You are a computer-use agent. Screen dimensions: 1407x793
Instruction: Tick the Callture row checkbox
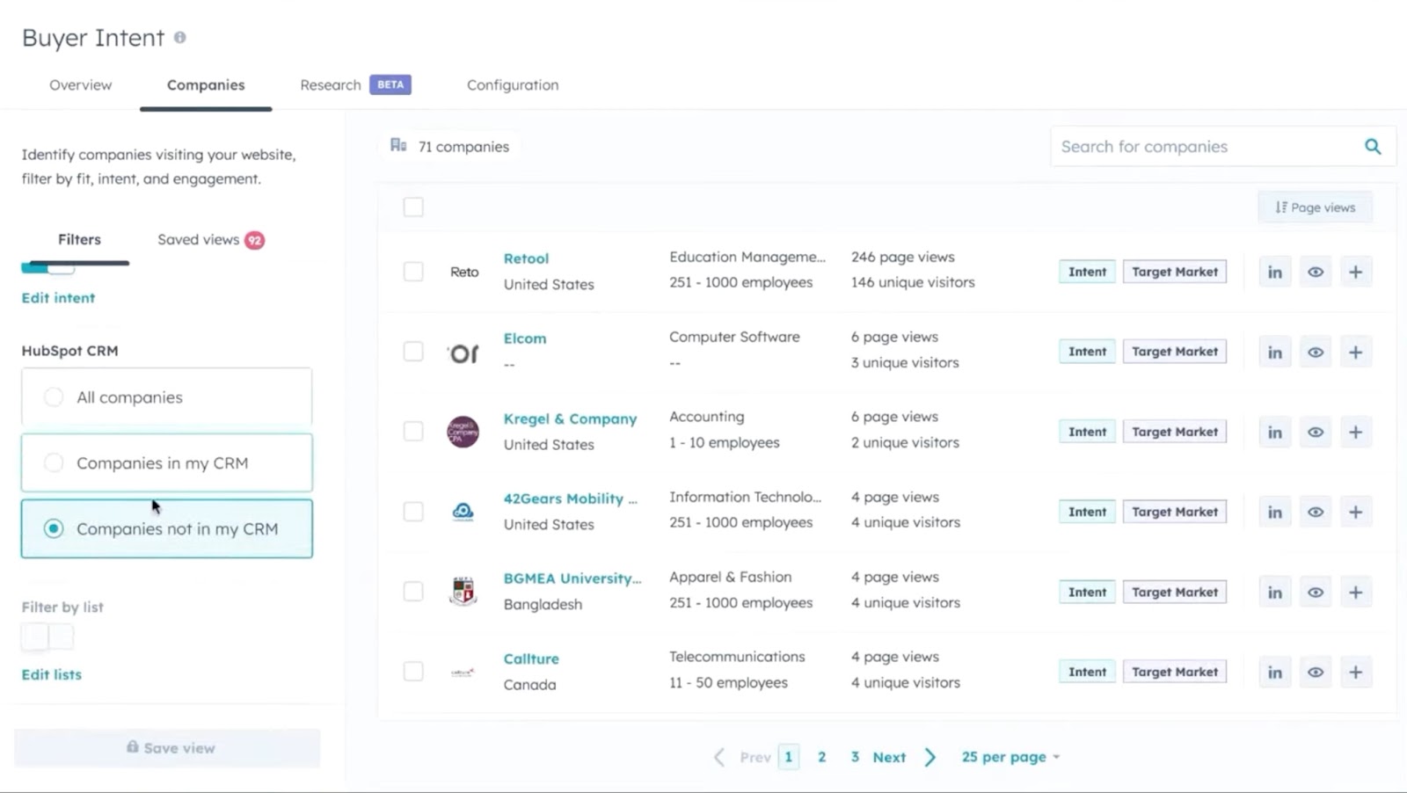click(x=413, y=672)
